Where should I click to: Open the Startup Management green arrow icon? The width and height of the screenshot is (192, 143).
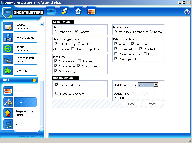click(8, 49)
